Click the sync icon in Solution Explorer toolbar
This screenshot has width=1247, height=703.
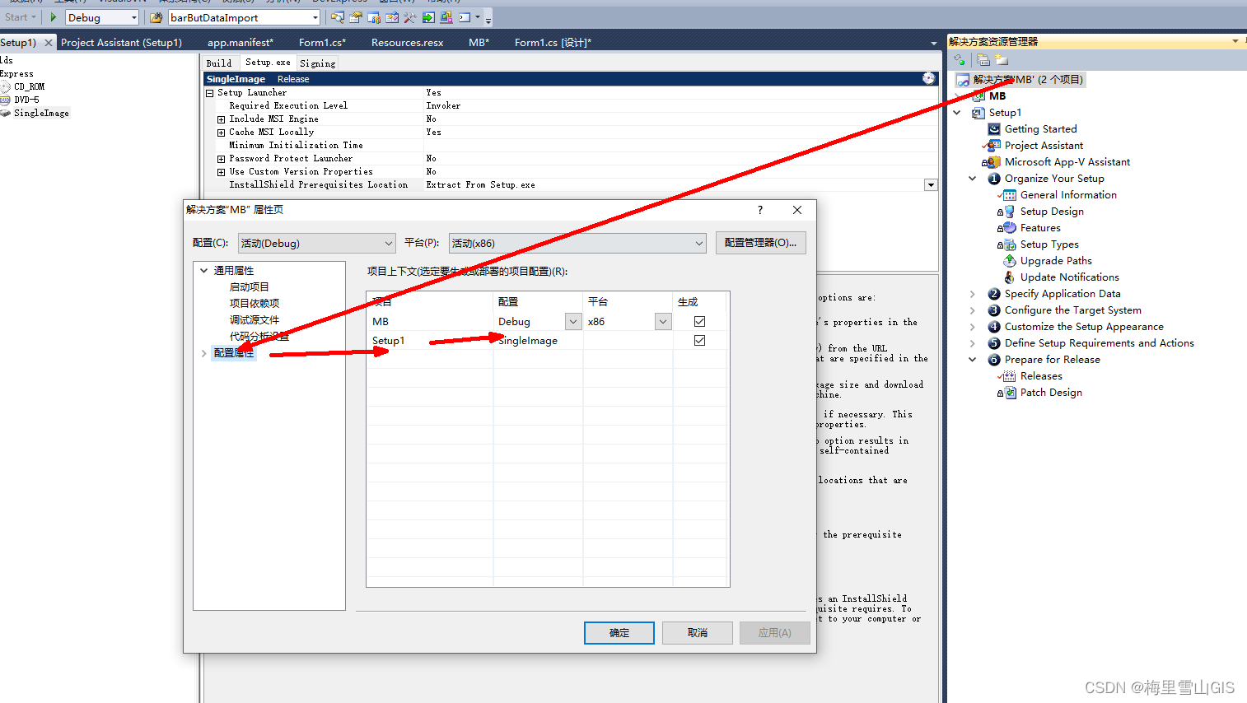960,59
